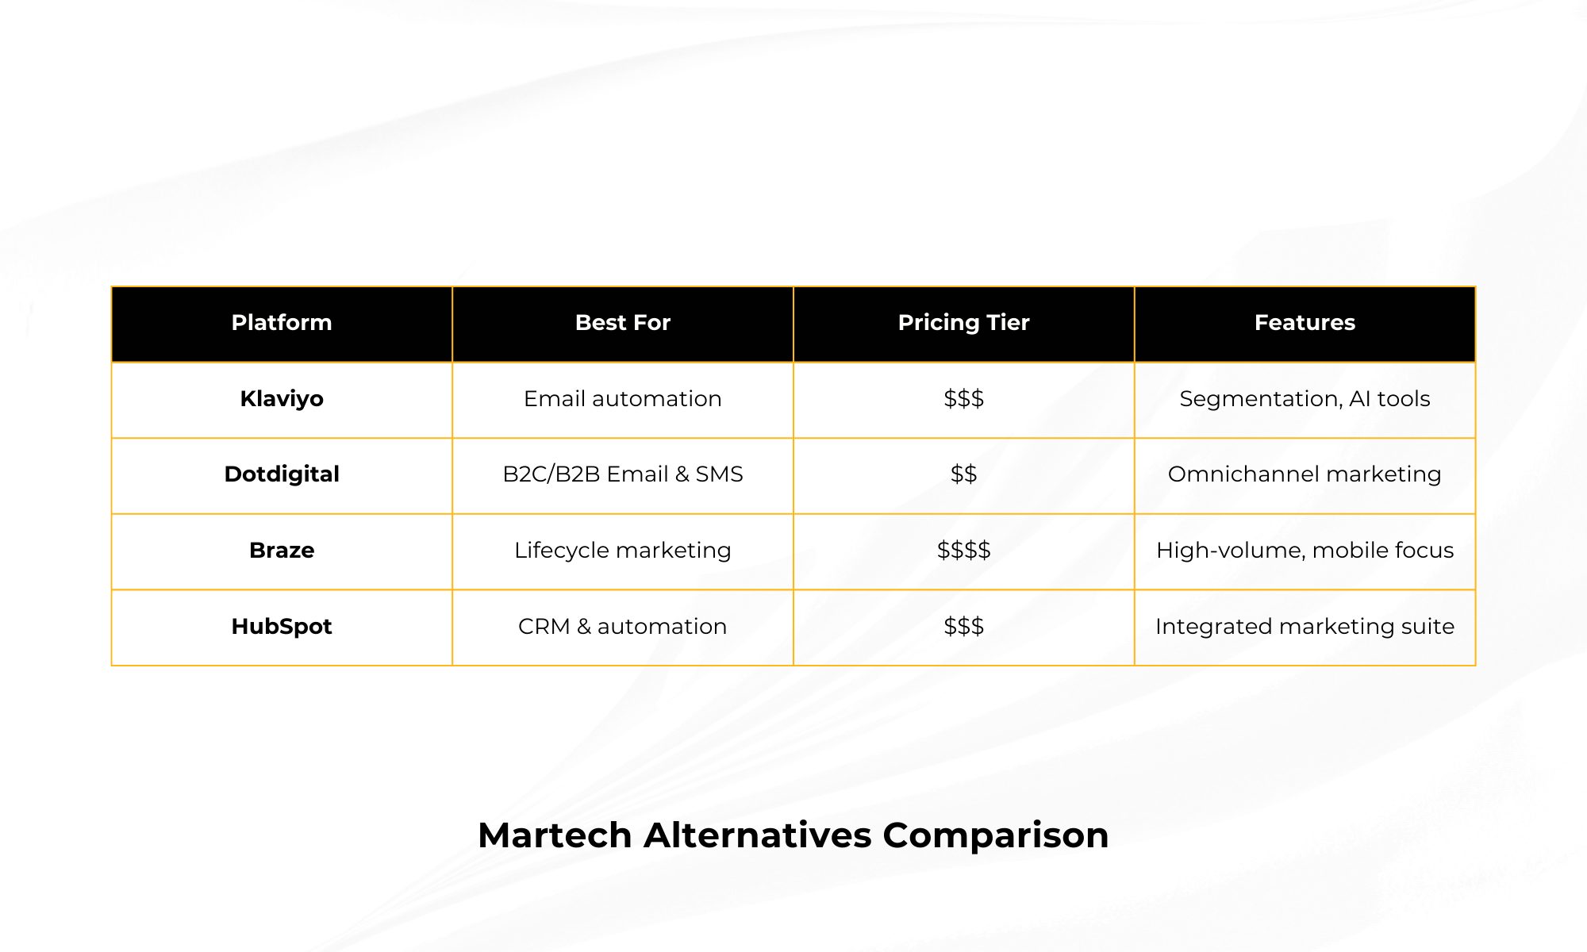This screenshot has width=1587, height=952.
Task: Select the HubSpot row name
Action: coord(282,627)
